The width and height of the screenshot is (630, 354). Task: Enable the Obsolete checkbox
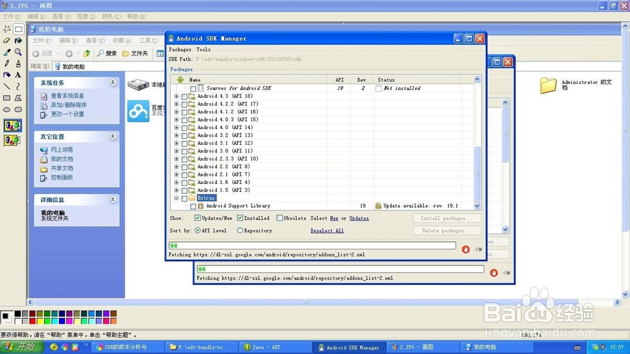click(279, 218)
